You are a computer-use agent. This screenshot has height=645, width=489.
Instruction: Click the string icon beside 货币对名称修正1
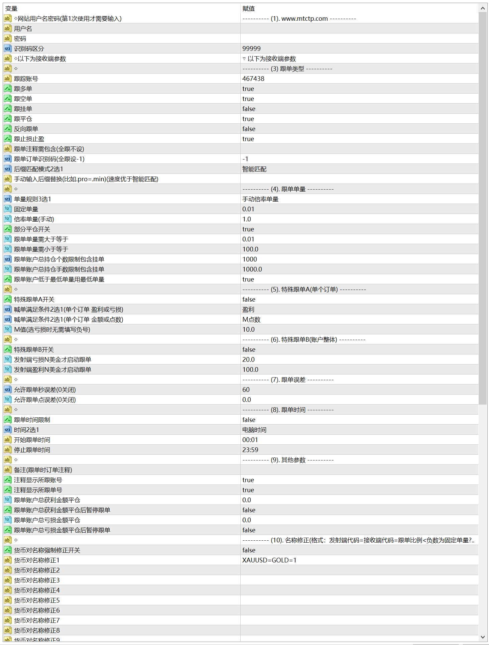point(7,560)
